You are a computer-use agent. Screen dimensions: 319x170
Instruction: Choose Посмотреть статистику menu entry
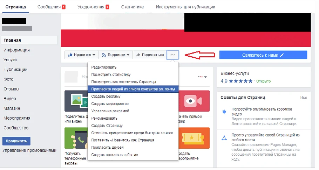pyautogui.click(x=133, y=75)
